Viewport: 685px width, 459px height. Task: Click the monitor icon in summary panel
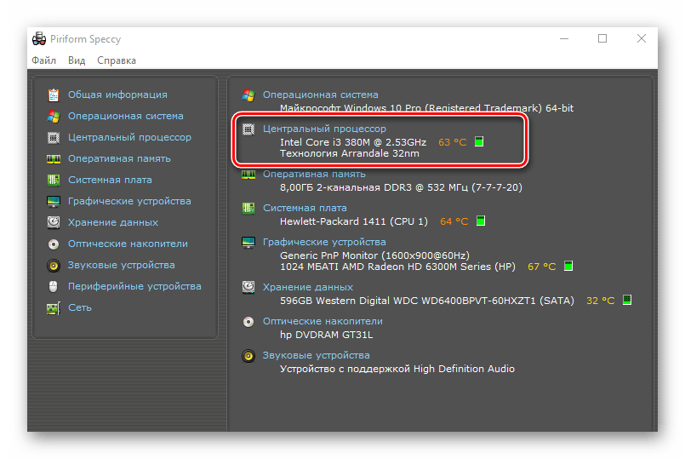click(248, 242)
